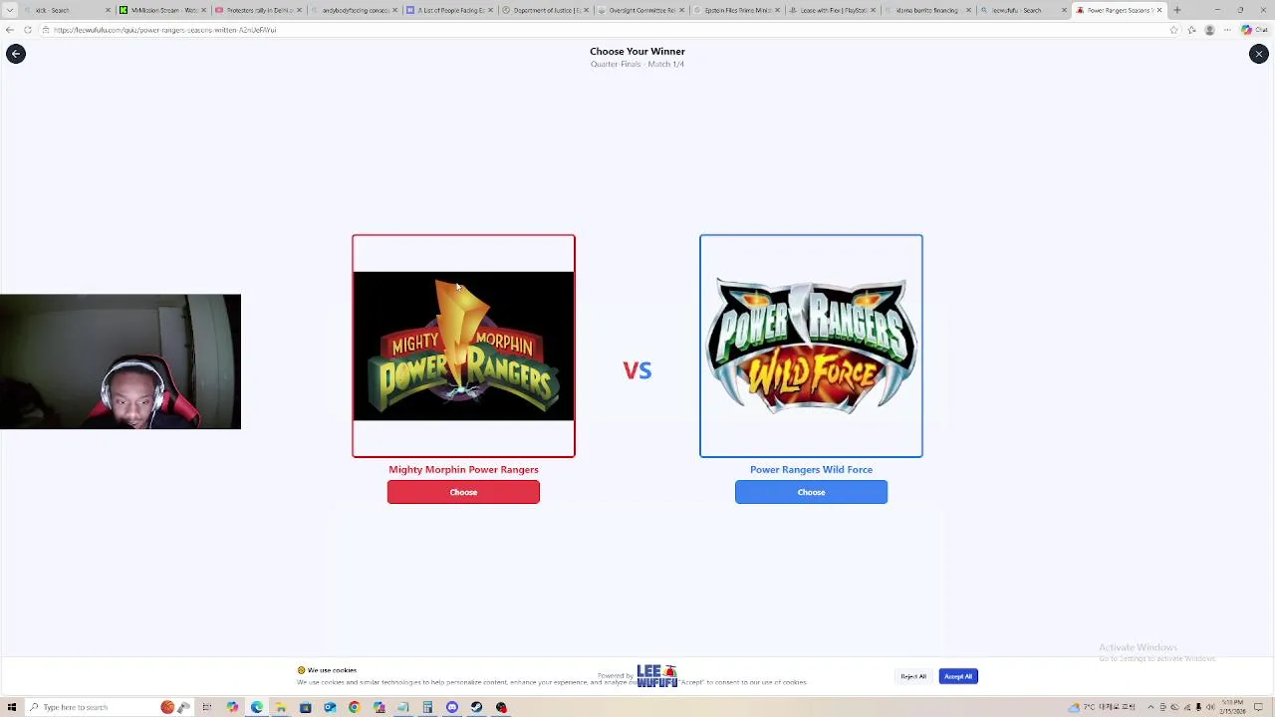Reject all cookies
Image resolution: width=1275 pixels, height=717 pixels.
coord(913,676)
